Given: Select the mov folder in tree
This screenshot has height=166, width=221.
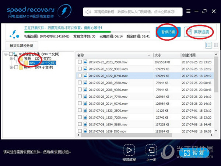Looking at the screenshot, I should (42, 63).
